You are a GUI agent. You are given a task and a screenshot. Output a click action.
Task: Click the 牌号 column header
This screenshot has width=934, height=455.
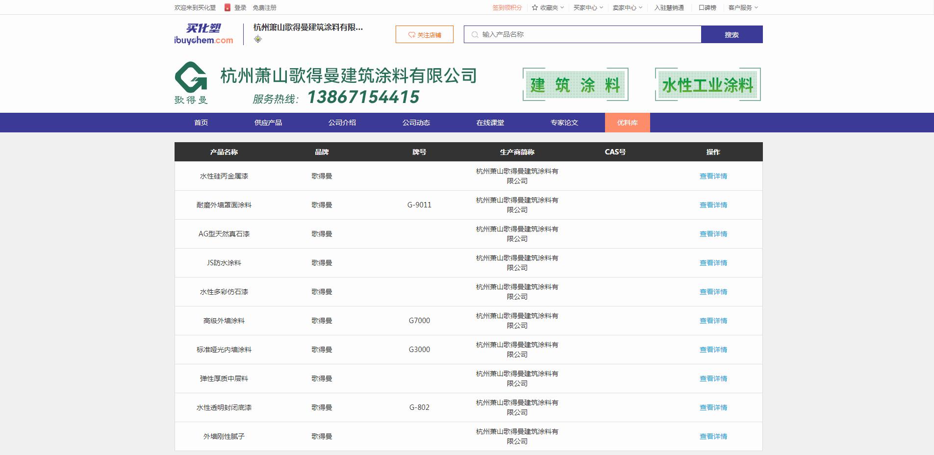[419, 152]
